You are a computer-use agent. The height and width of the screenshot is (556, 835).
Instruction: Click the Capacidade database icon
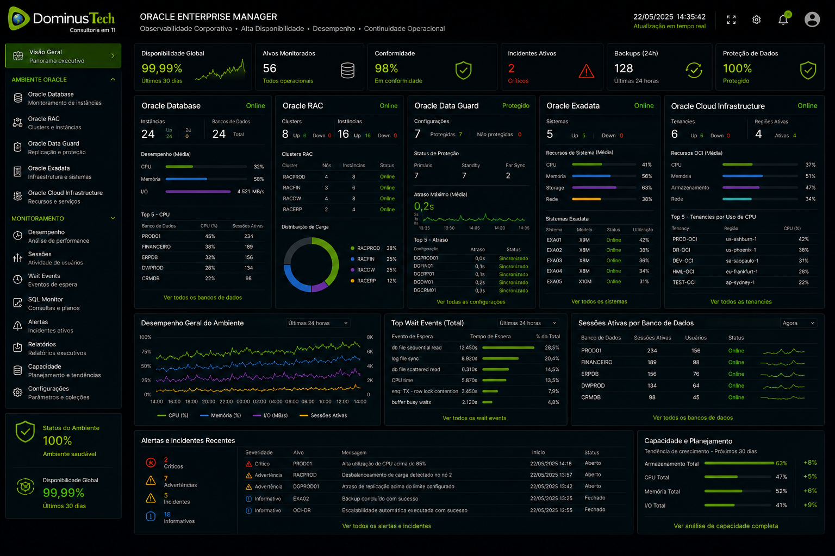(18, 370)
